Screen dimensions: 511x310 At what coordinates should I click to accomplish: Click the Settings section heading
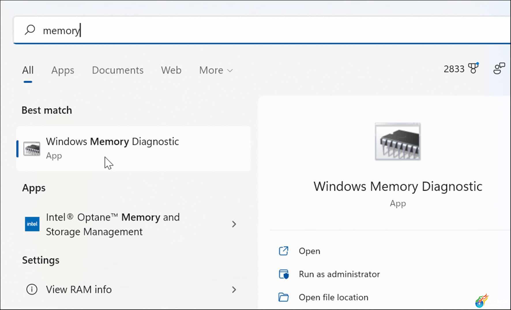pos(41,260)
